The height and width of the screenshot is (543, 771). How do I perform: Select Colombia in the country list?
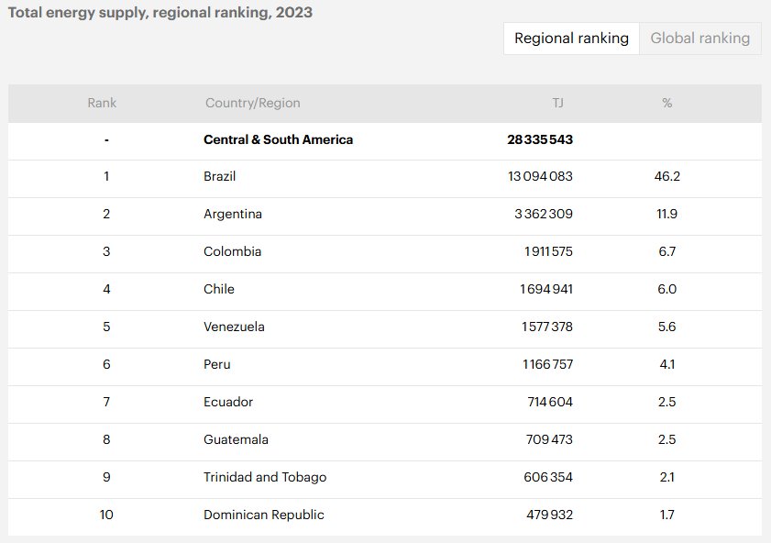point(233,251)
